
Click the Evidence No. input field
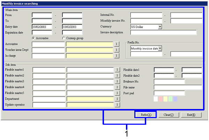169,82
